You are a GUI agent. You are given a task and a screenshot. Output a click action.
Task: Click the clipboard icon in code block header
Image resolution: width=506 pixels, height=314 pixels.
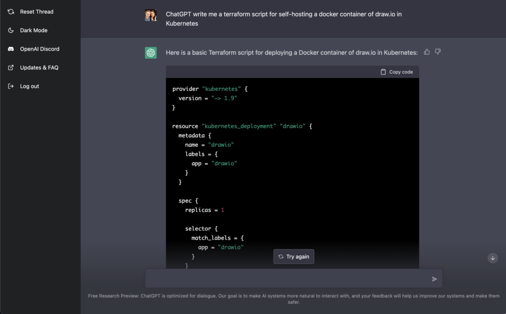[x=383, y=72]
